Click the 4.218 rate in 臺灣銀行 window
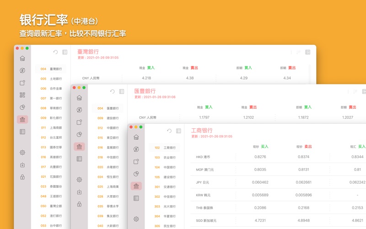The width and height of the screenshot is (366, 229). tap(146, 78)
